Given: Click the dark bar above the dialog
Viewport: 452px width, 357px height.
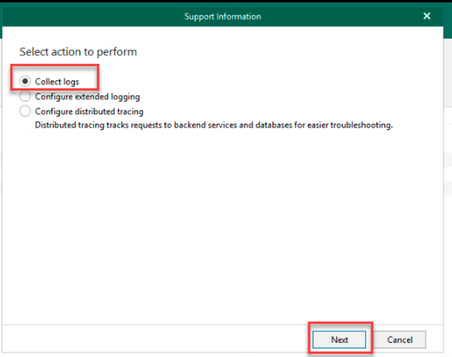Looking at the screenshot, I should 222,3.
